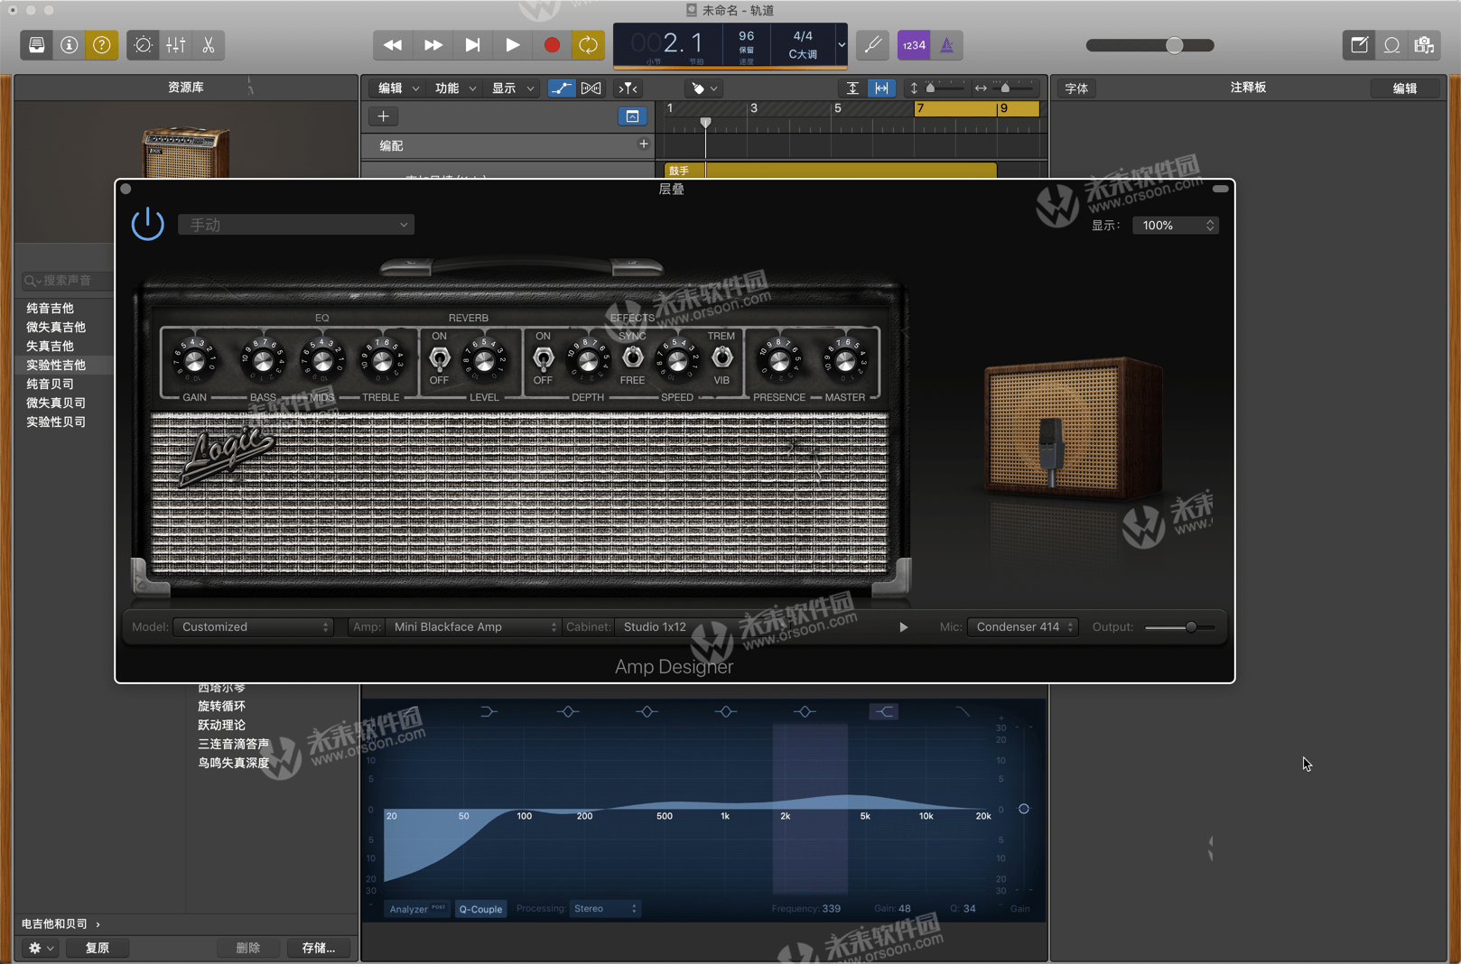Open the pointer tool dropdown
This screenshot has width=1461, height=964.
point(704,88)
